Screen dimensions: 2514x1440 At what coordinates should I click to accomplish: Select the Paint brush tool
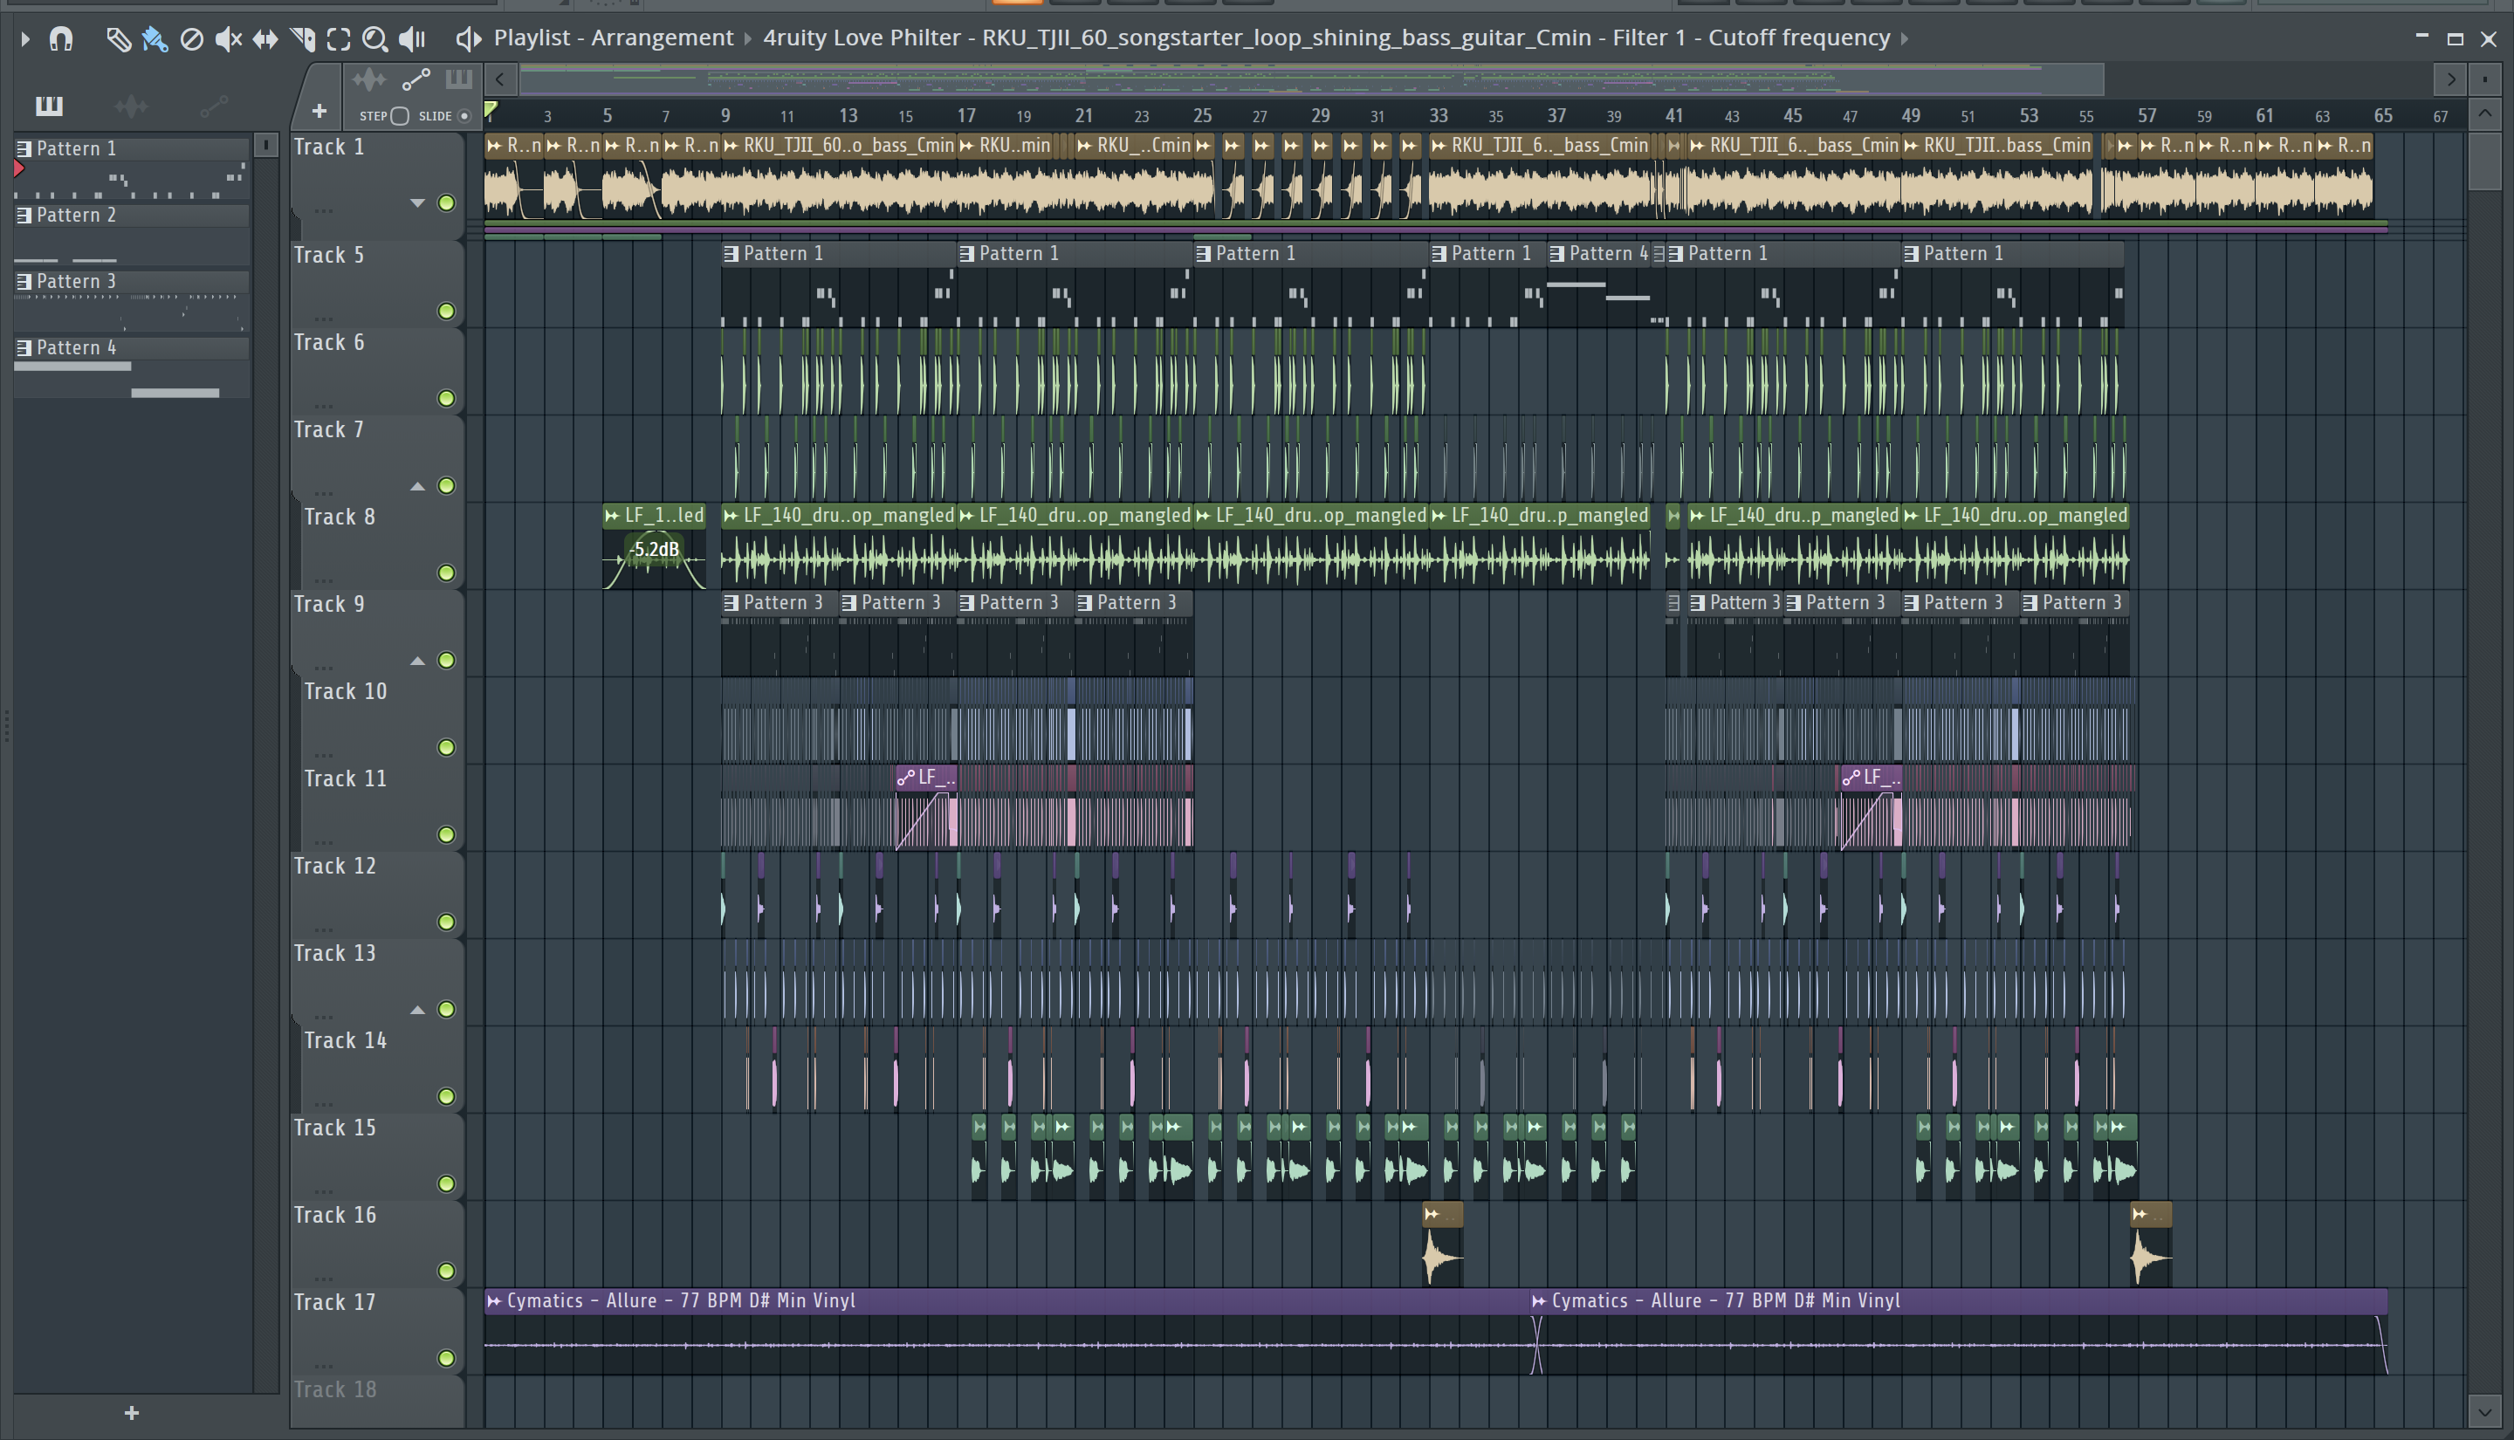[x=155, y=38]
